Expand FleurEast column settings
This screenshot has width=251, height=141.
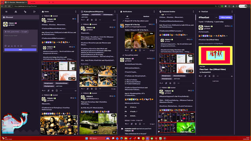pyautogui.click(x=232, y=12)
